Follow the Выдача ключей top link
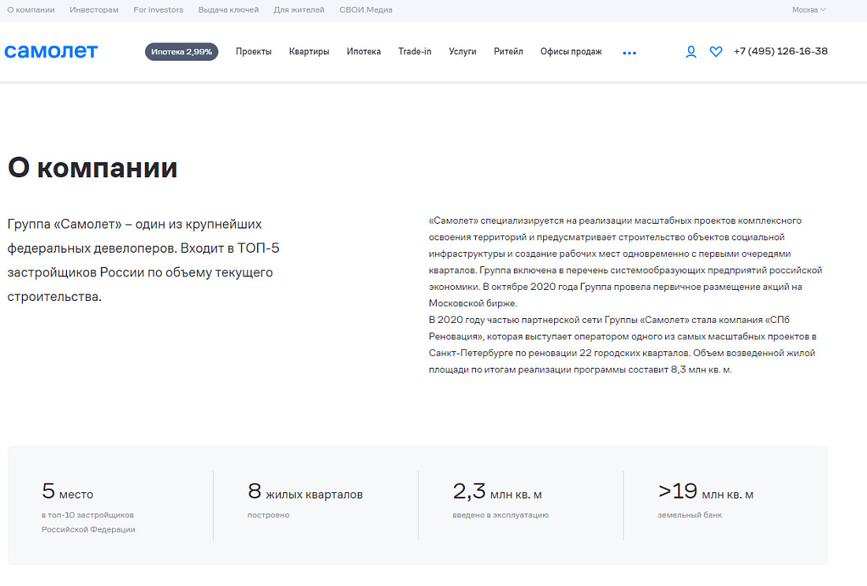Image resolution: width=867 pixels, height=586 pixels. 229,10
